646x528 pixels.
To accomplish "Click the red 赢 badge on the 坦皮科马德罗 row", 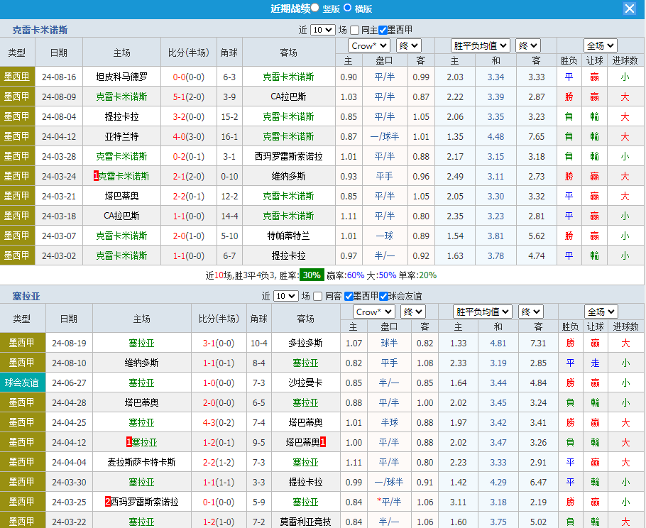I will click(594, 76).
